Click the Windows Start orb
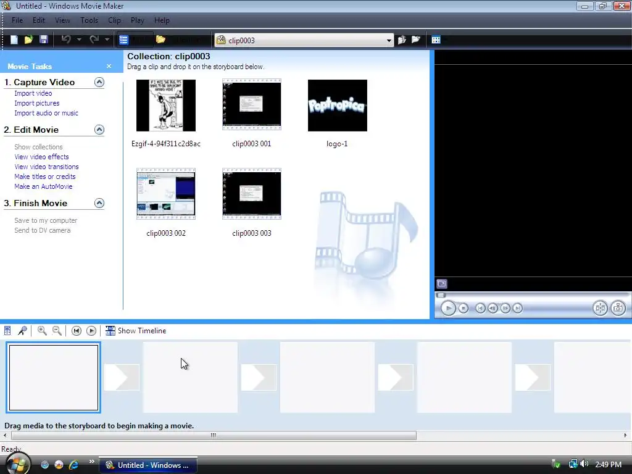The height and width of the screenshot is (474, 632). (x=17, y=464)
